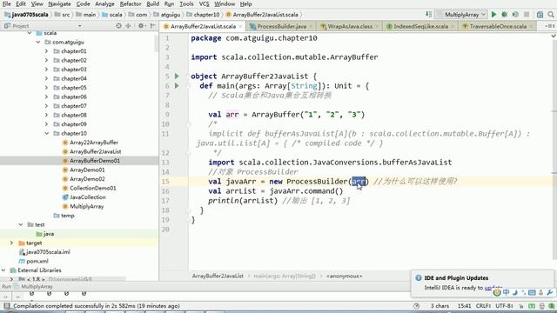Collapse the test folder
557x313 pixels.
21,224
